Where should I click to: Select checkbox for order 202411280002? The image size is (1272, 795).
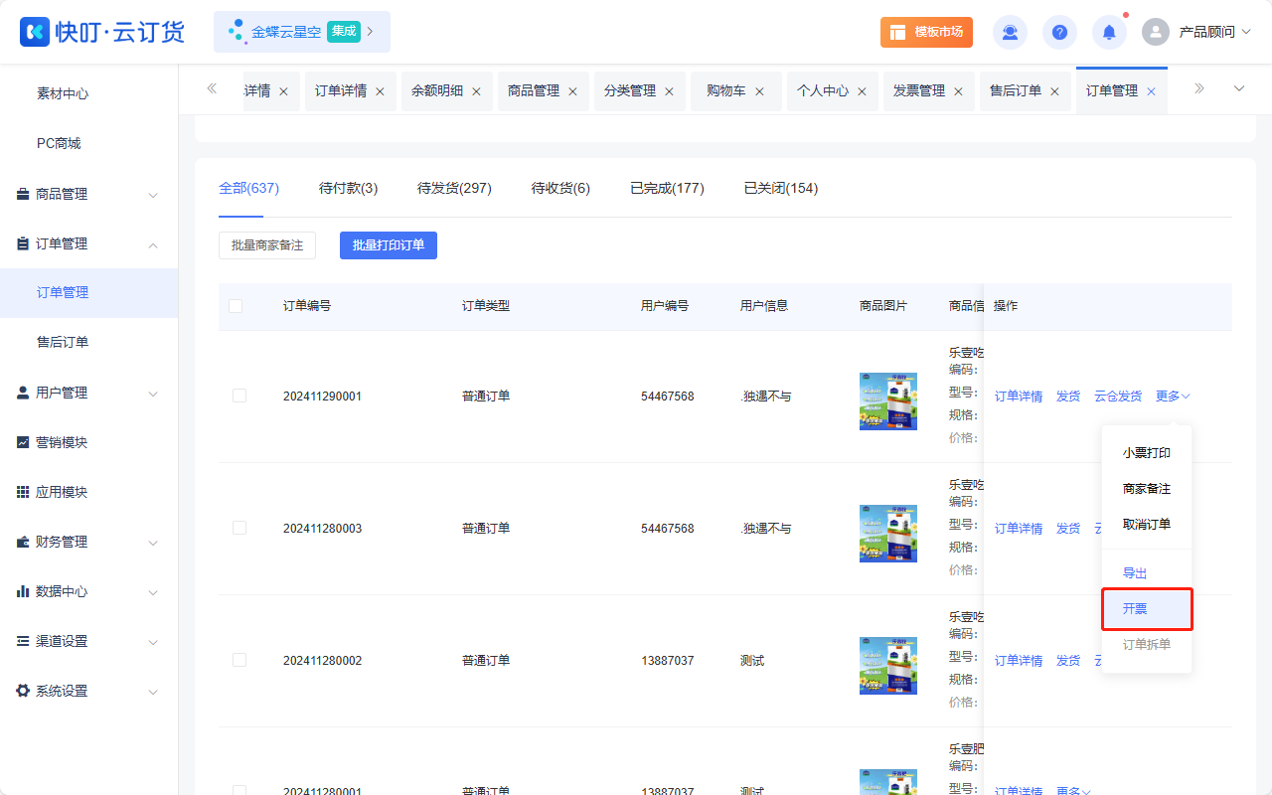click(239, 660)
